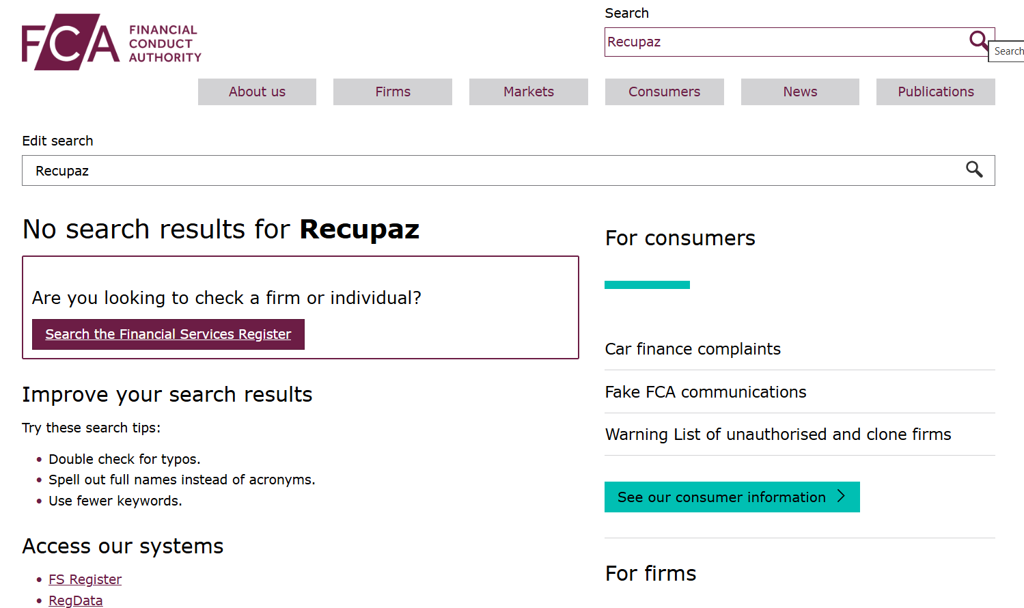
Task: Open the Fake FCA communications page
Action: 706,391
